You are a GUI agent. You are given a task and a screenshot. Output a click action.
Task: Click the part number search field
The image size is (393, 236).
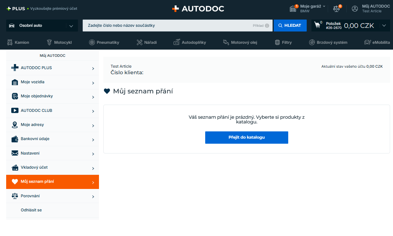tap(167, 26)
